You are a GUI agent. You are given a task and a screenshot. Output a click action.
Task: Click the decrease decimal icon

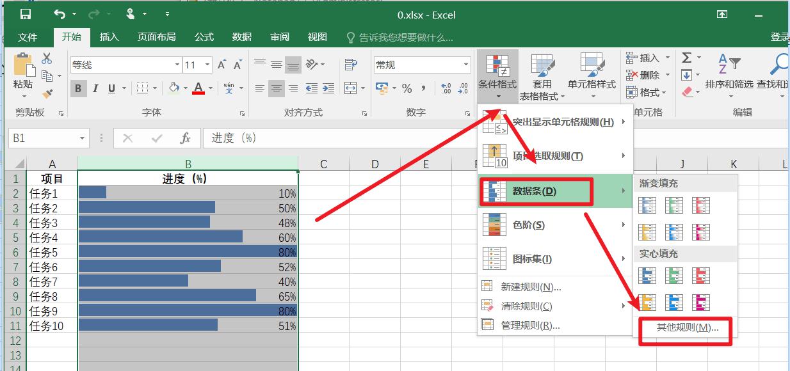coord(464,88)
